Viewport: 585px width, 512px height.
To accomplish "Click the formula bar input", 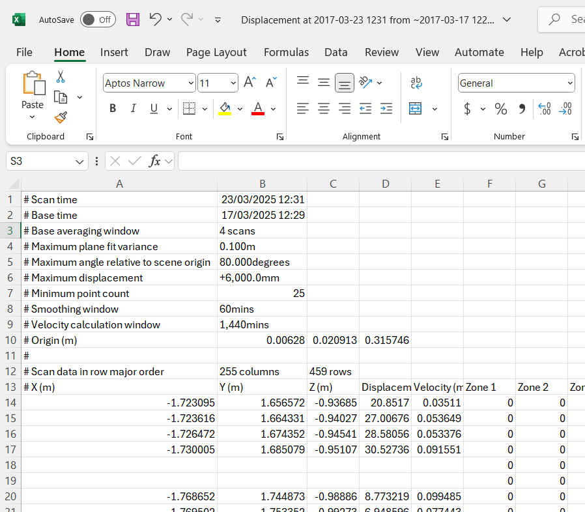I will (x=381, y=161).
